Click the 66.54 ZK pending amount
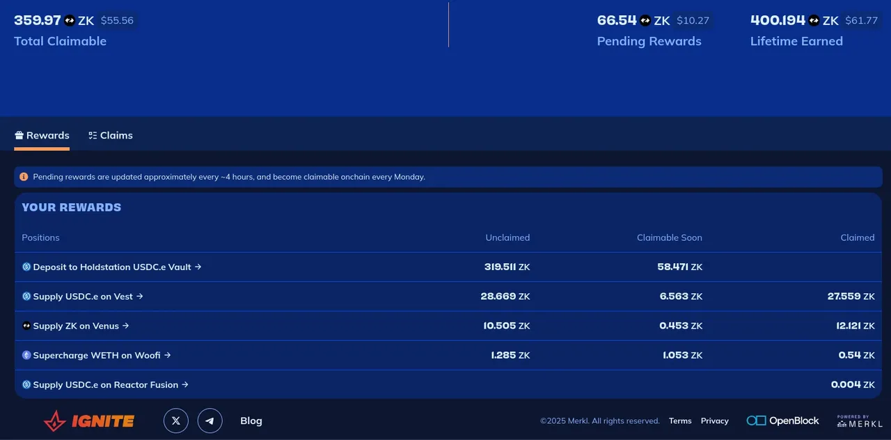The image size is (891, 440). pyautogui.click(x=633, y=21)
